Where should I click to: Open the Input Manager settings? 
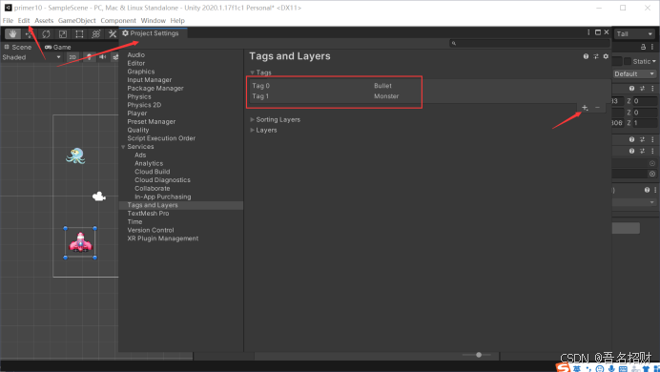click(150, 80)
